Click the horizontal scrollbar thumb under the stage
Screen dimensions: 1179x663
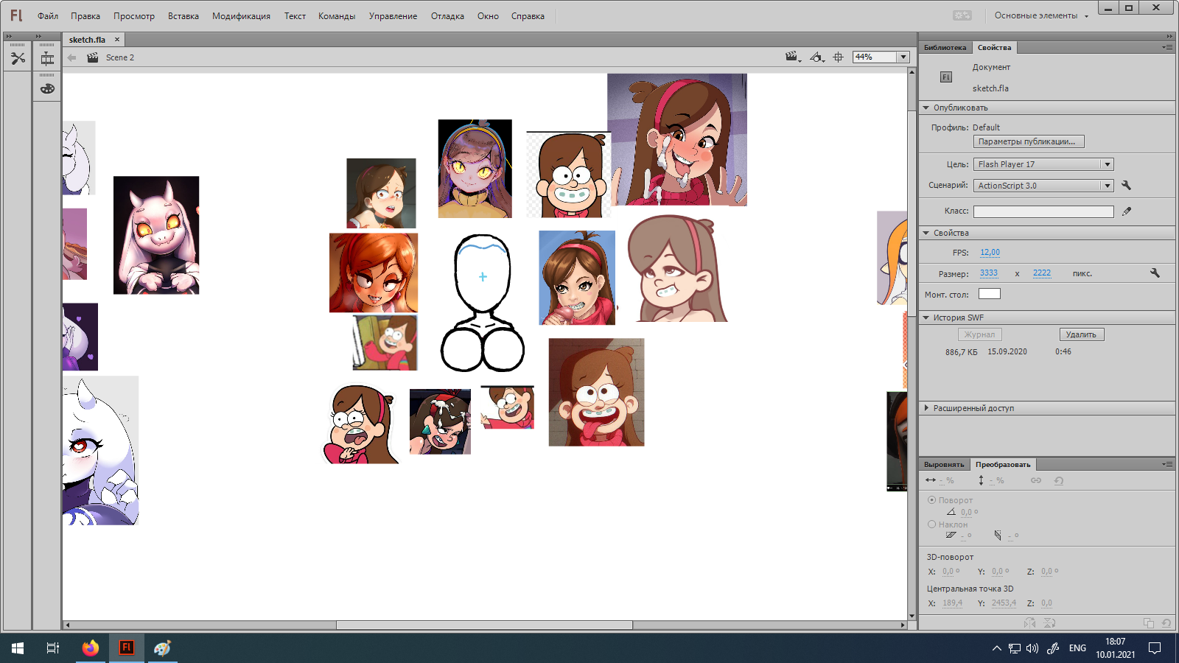pos(484,625)
